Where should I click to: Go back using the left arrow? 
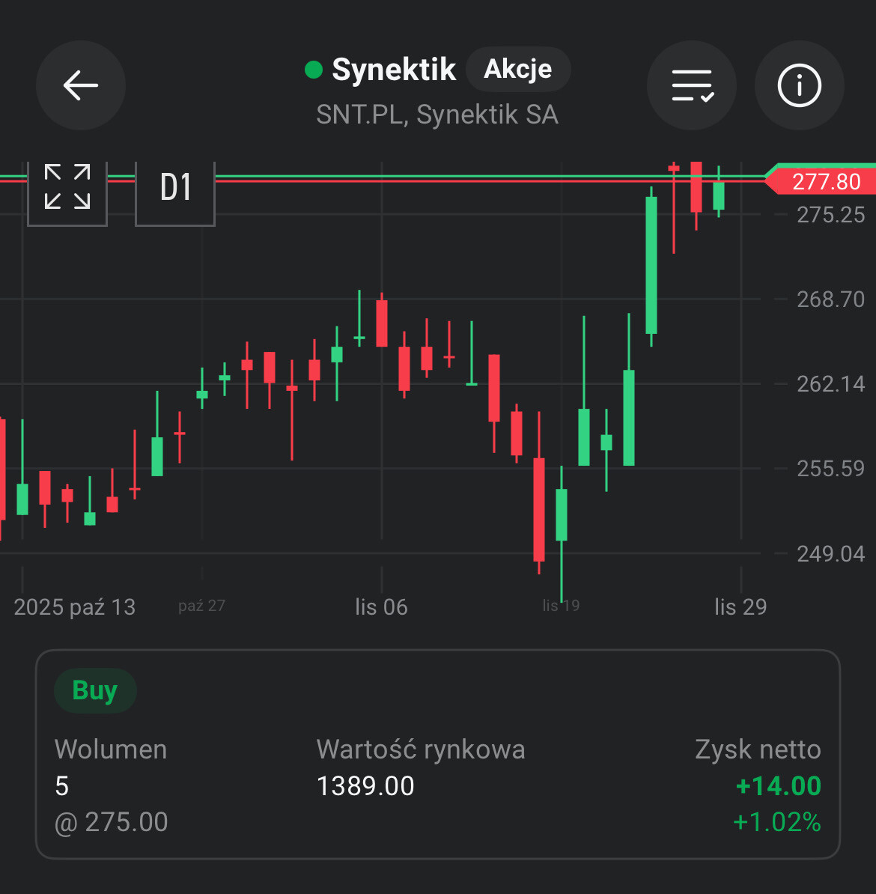click(81, 85)
